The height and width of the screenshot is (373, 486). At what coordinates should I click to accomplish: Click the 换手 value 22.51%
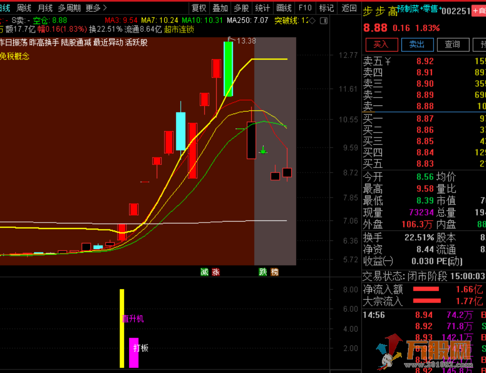pyautogui.click(x=419, y=237)
